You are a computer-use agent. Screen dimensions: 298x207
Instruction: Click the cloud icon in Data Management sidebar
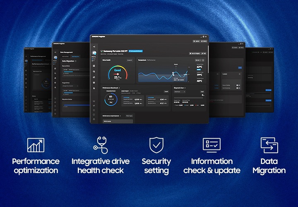click(x=55, y=78)
